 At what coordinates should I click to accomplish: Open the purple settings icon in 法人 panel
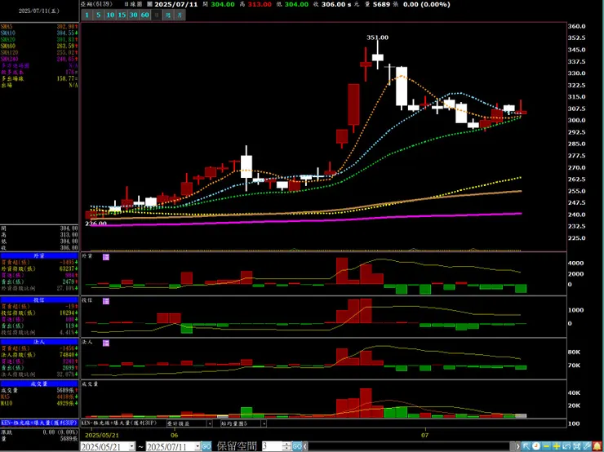105,343
